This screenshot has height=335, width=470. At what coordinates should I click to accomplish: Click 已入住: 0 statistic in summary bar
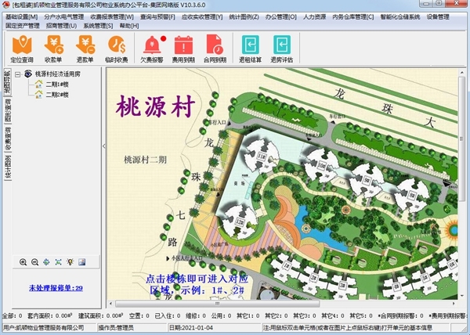coord(168,315)
